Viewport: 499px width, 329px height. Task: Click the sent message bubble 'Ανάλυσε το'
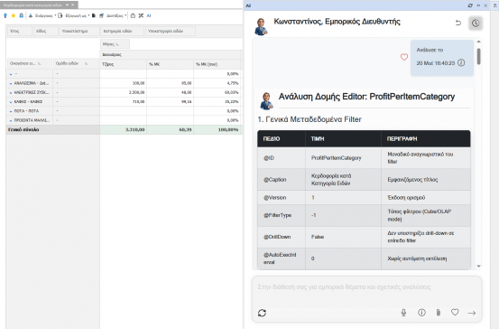coord(442,57)
